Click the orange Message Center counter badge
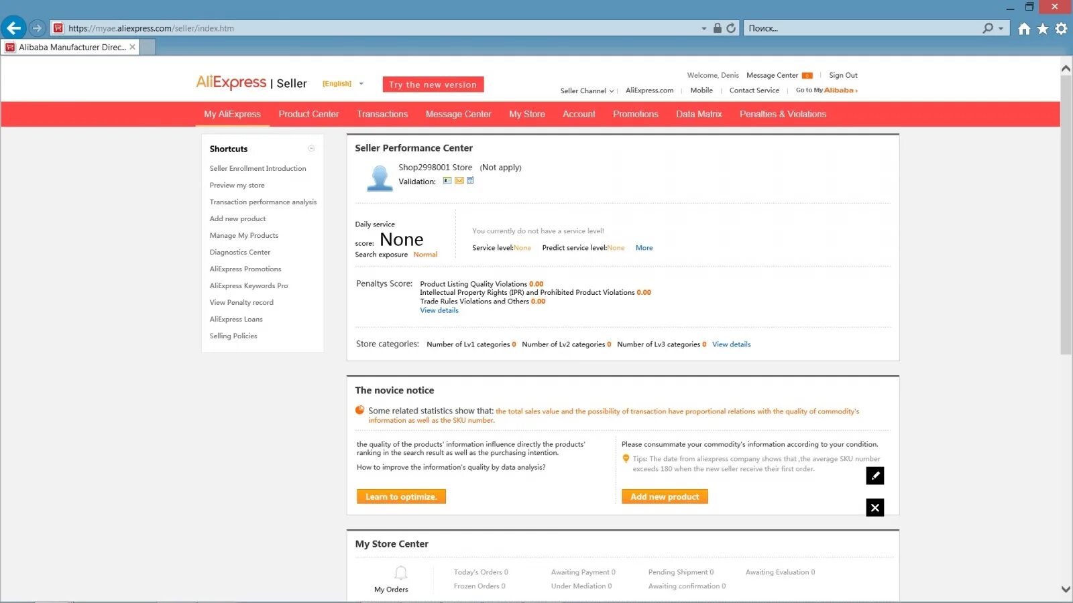The height and width of the screenshot is (603, 1073). (807, 76)
